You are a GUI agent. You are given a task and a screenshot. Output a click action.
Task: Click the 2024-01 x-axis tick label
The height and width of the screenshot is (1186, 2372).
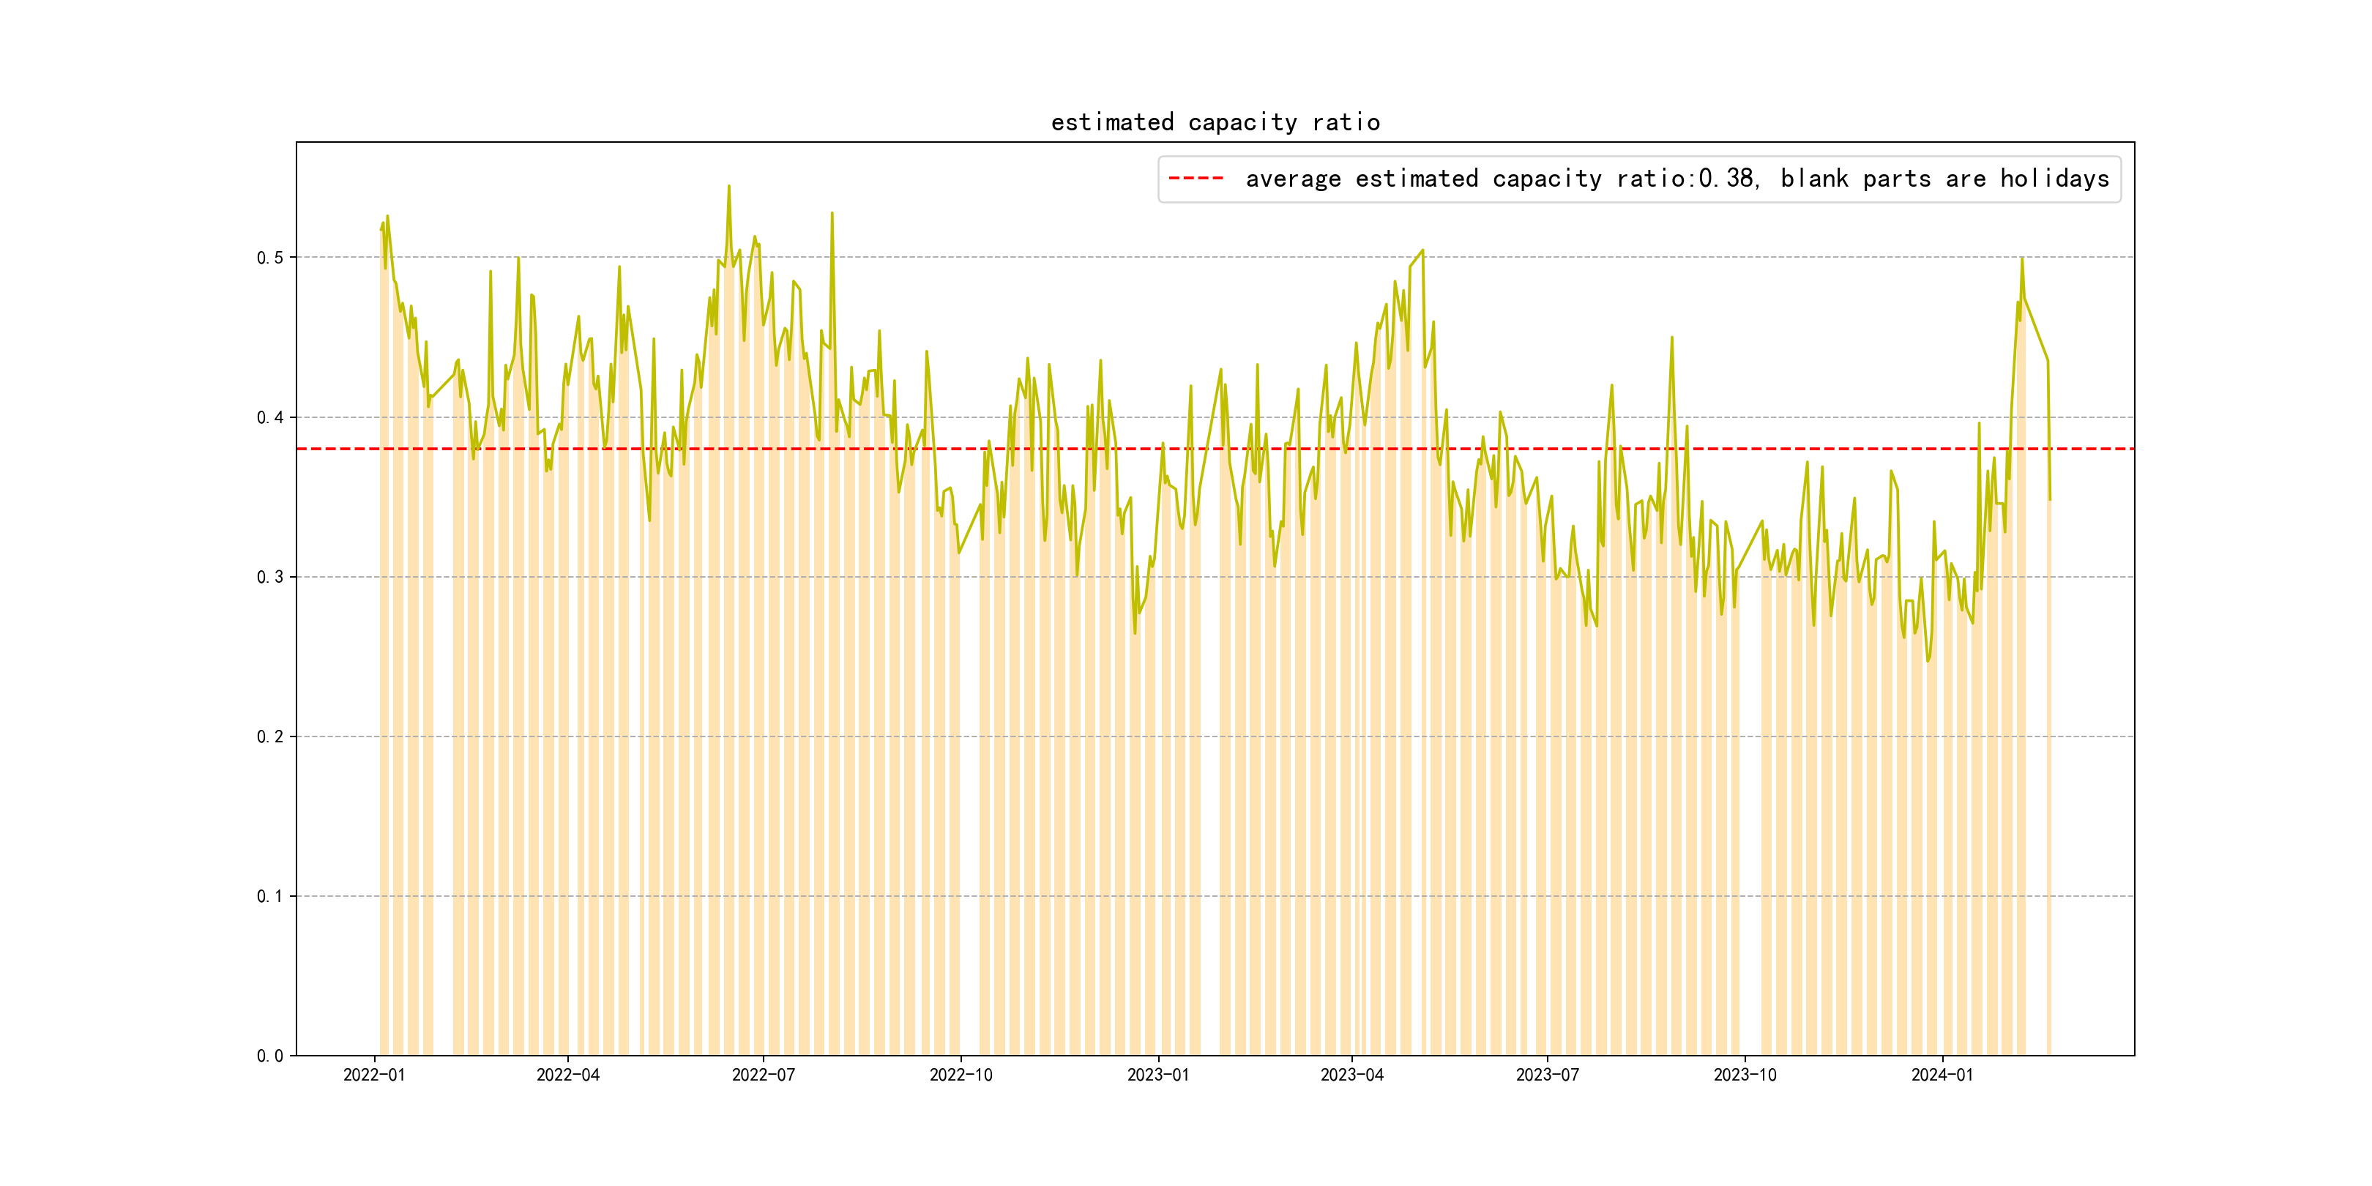point(1942,1075)
